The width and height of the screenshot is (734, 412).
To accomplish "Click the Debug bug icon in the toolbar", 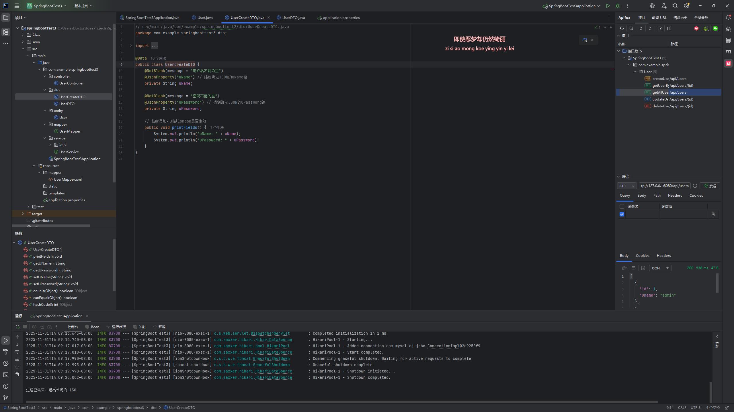I will (618, 6).
